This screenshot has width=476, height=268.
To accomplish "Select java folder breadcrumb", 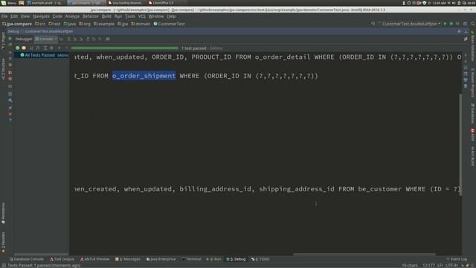I will [x=70, y=24].
